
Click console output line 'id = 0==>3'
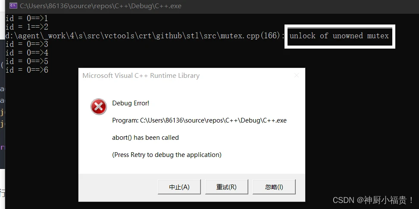[27, 44]
